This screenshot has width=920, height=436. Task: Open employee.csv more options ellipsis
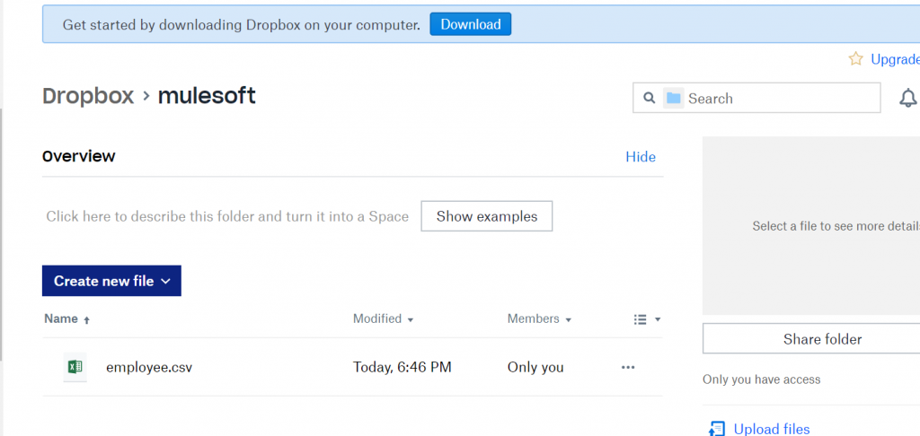[x=628, y=368]
